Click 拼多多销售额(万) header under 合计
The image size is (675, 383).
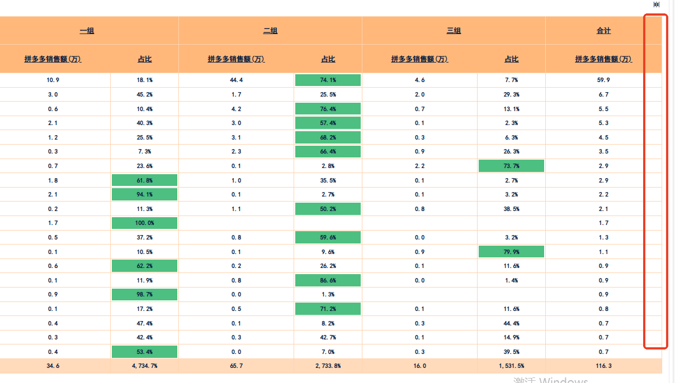coord(603,59)
